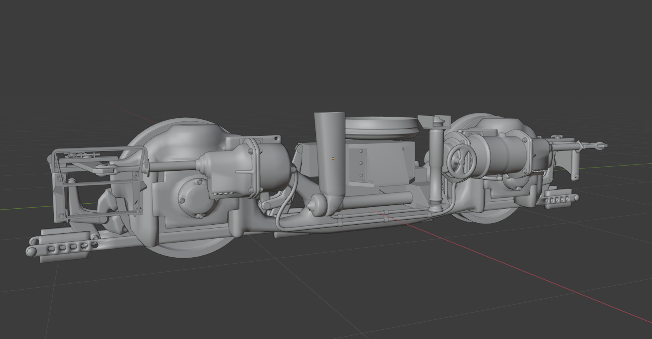This screenshot has height=339, width=652.
Task: Select the round center bearing plate on top
Action: (381, 128)
